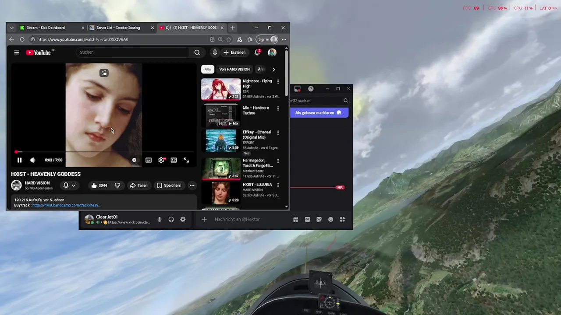Open browser settings and more menu
561x315 pixels.
(x=284, y=39)
